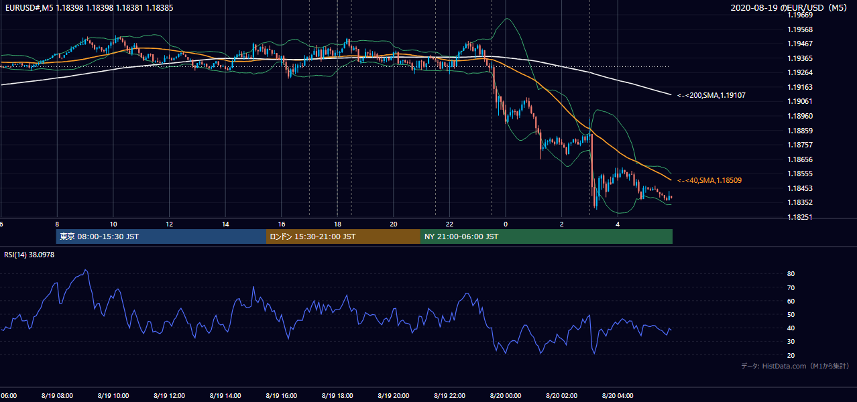857x402 pixels.
Task: Click price axis value 1.18352
Action: click(799, 202)
